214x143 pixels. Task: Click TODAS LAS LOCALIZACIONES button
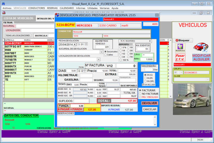pos(17,35)
